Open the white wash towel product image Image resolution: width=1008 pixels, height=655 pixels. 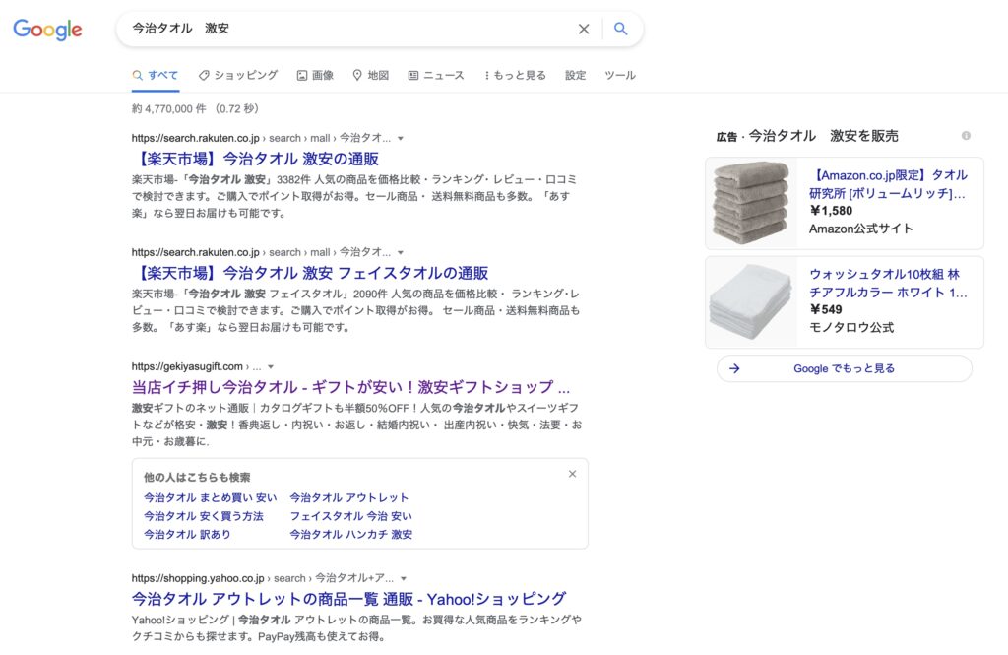(751, 302)
